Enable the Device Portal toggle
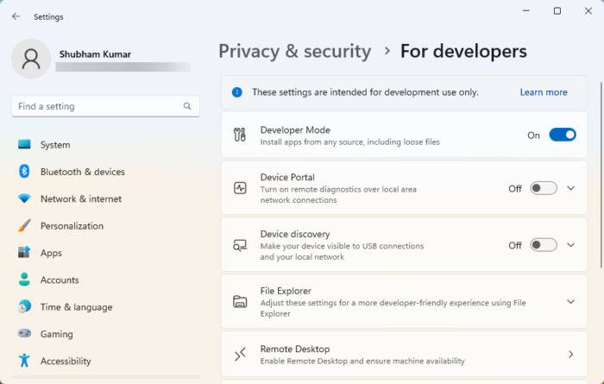The height and width of the screenshot is (384, 604). click(543, 188)
